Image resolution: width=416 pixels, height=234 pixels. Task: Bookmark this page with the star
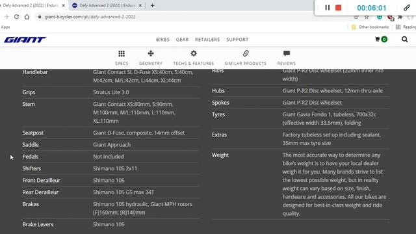tap(367, 18)
